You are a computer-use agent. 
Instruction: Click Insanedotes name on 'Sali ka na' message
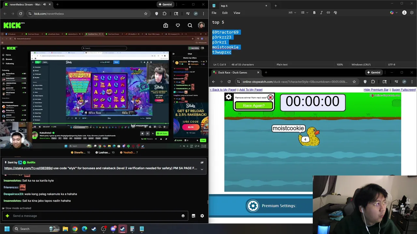coord(12,181)
